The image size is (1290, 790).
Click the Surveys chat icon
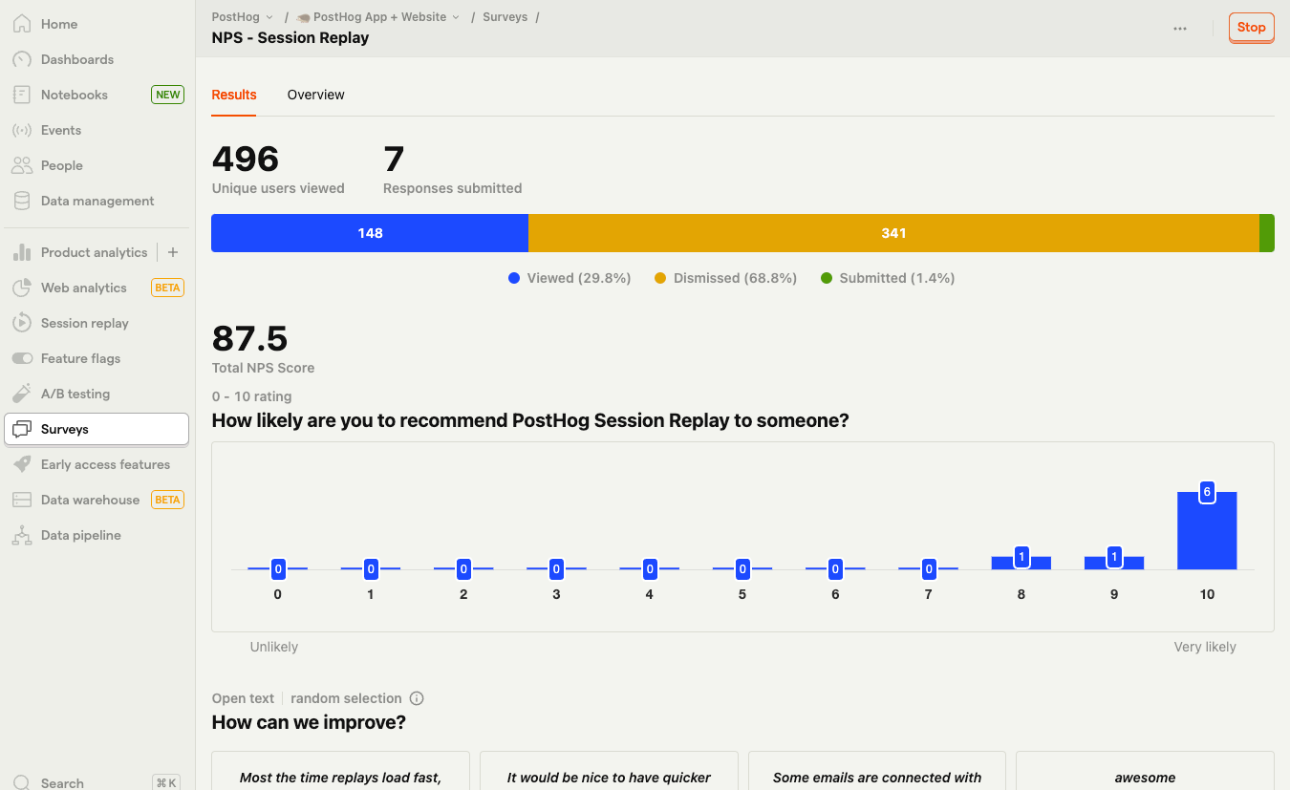click(22, 429)
